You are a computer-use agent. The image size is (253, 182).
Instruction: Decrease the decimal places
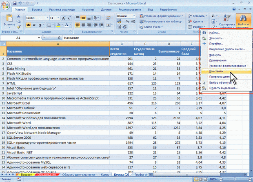(125, 27)
